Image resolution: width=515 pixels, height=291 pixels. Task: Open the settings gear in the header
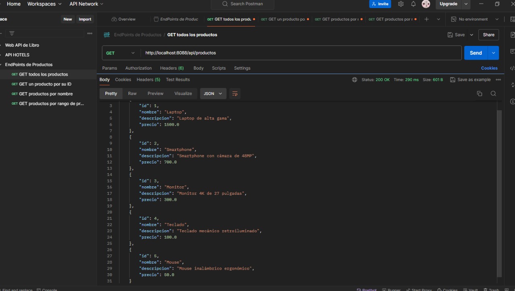(x=401, y=4)
